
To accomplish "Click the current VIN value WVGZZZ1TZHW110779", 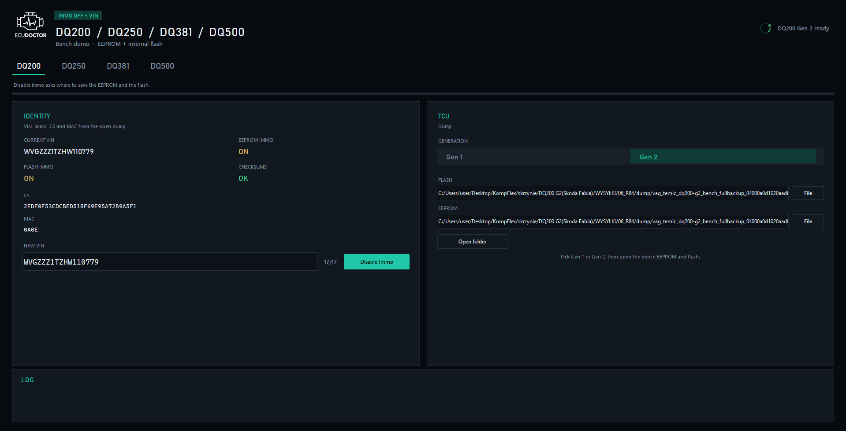I will pos(59,152).
